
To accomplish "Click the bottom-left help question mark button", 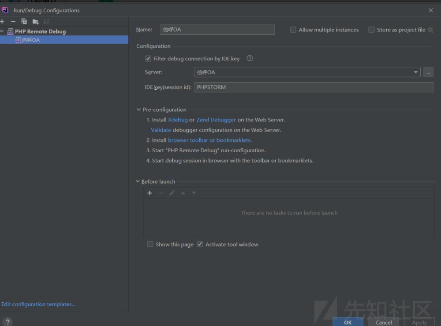I will [x=7, y=322].
